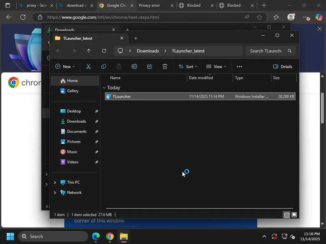Add a new Explorer tab
This screenshot has width=326, height=244.
click(136, 38)
